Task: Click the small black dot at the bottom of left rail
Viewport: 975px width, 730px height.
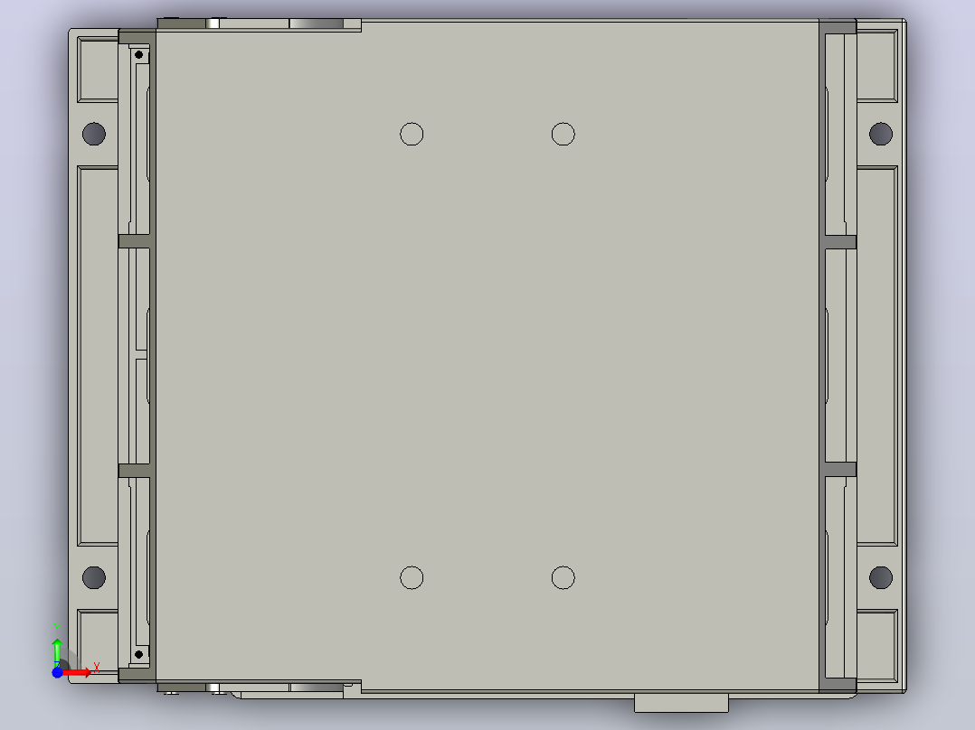Action: point(138,654)
